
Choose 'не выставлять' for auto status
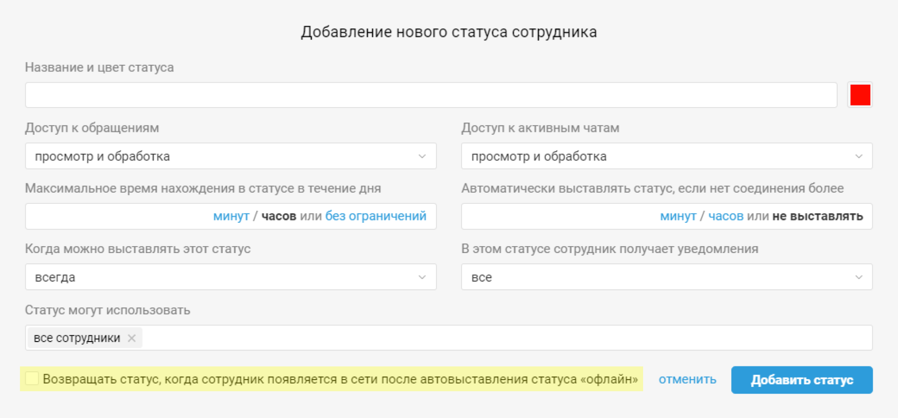pos(818,216)
